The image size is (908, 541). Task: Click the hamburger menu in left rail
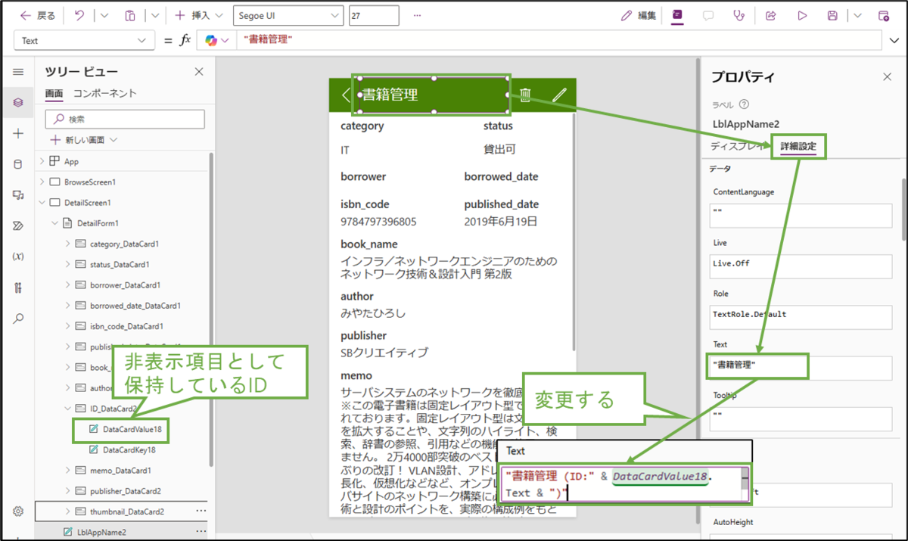click(x=18, y=72)
